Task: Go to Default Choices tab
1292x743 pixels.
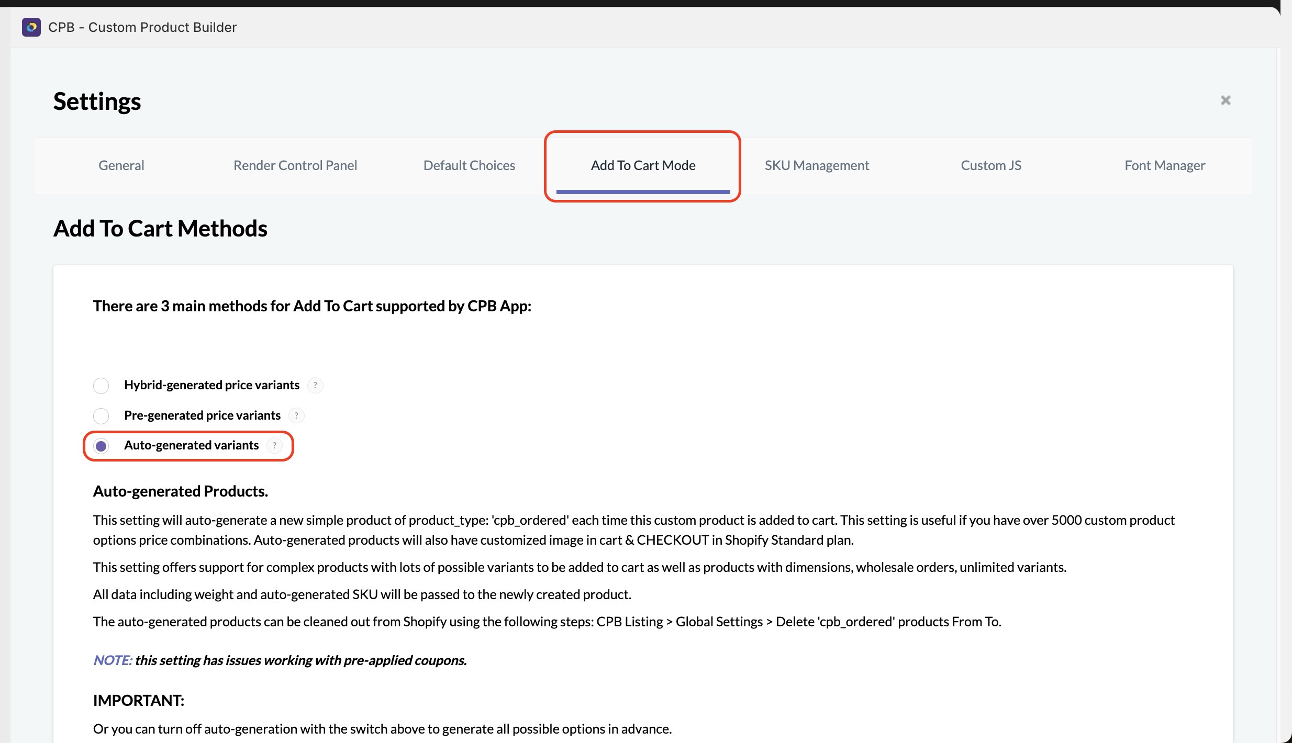Action: [469, 166]
